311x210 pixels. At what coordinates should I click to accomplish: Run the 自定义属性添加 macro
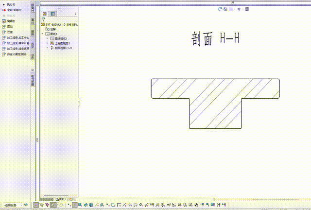coord(16,54)
